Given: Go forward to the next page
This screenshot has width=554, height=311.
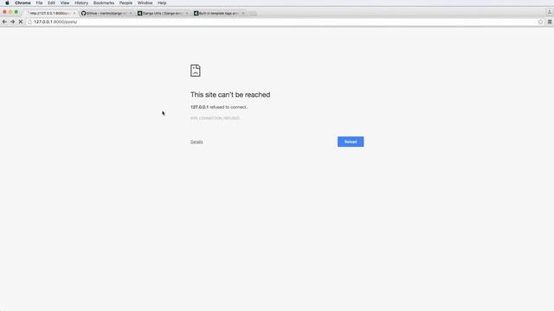Looking at the screenshot, I should (x=12, y=22).
